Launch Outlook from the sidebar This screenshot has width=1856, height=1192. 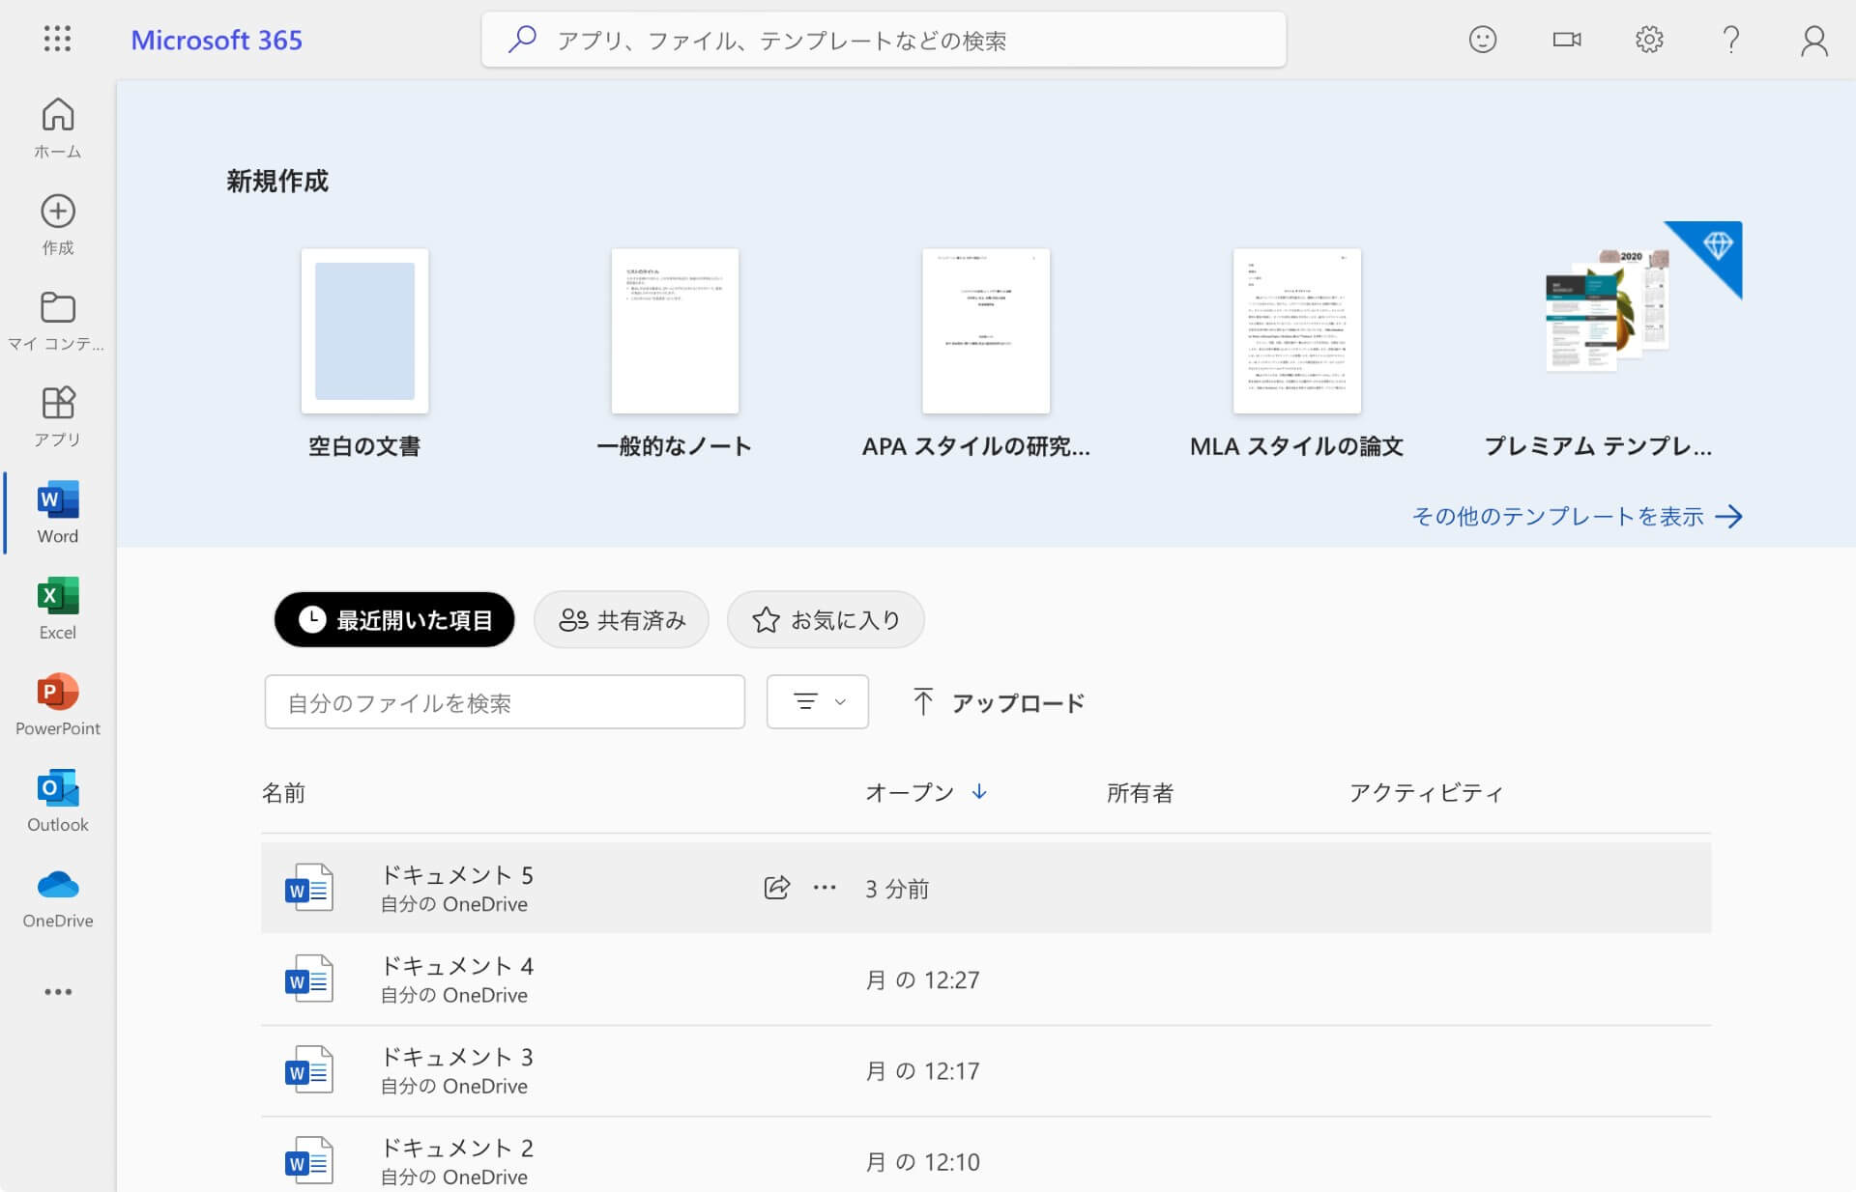pyautogui.click(x=58, y=801)
